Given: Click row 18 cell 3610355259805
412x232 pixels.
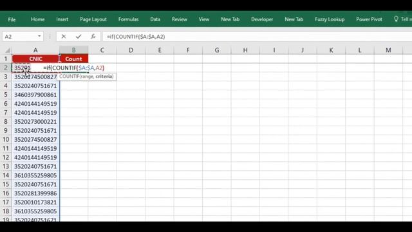Looking at the screenshot, I should click(x=35, y=211).
